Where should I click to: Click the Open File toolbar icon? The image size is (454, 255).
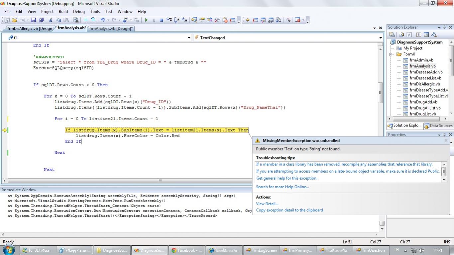tap(15, 20)
